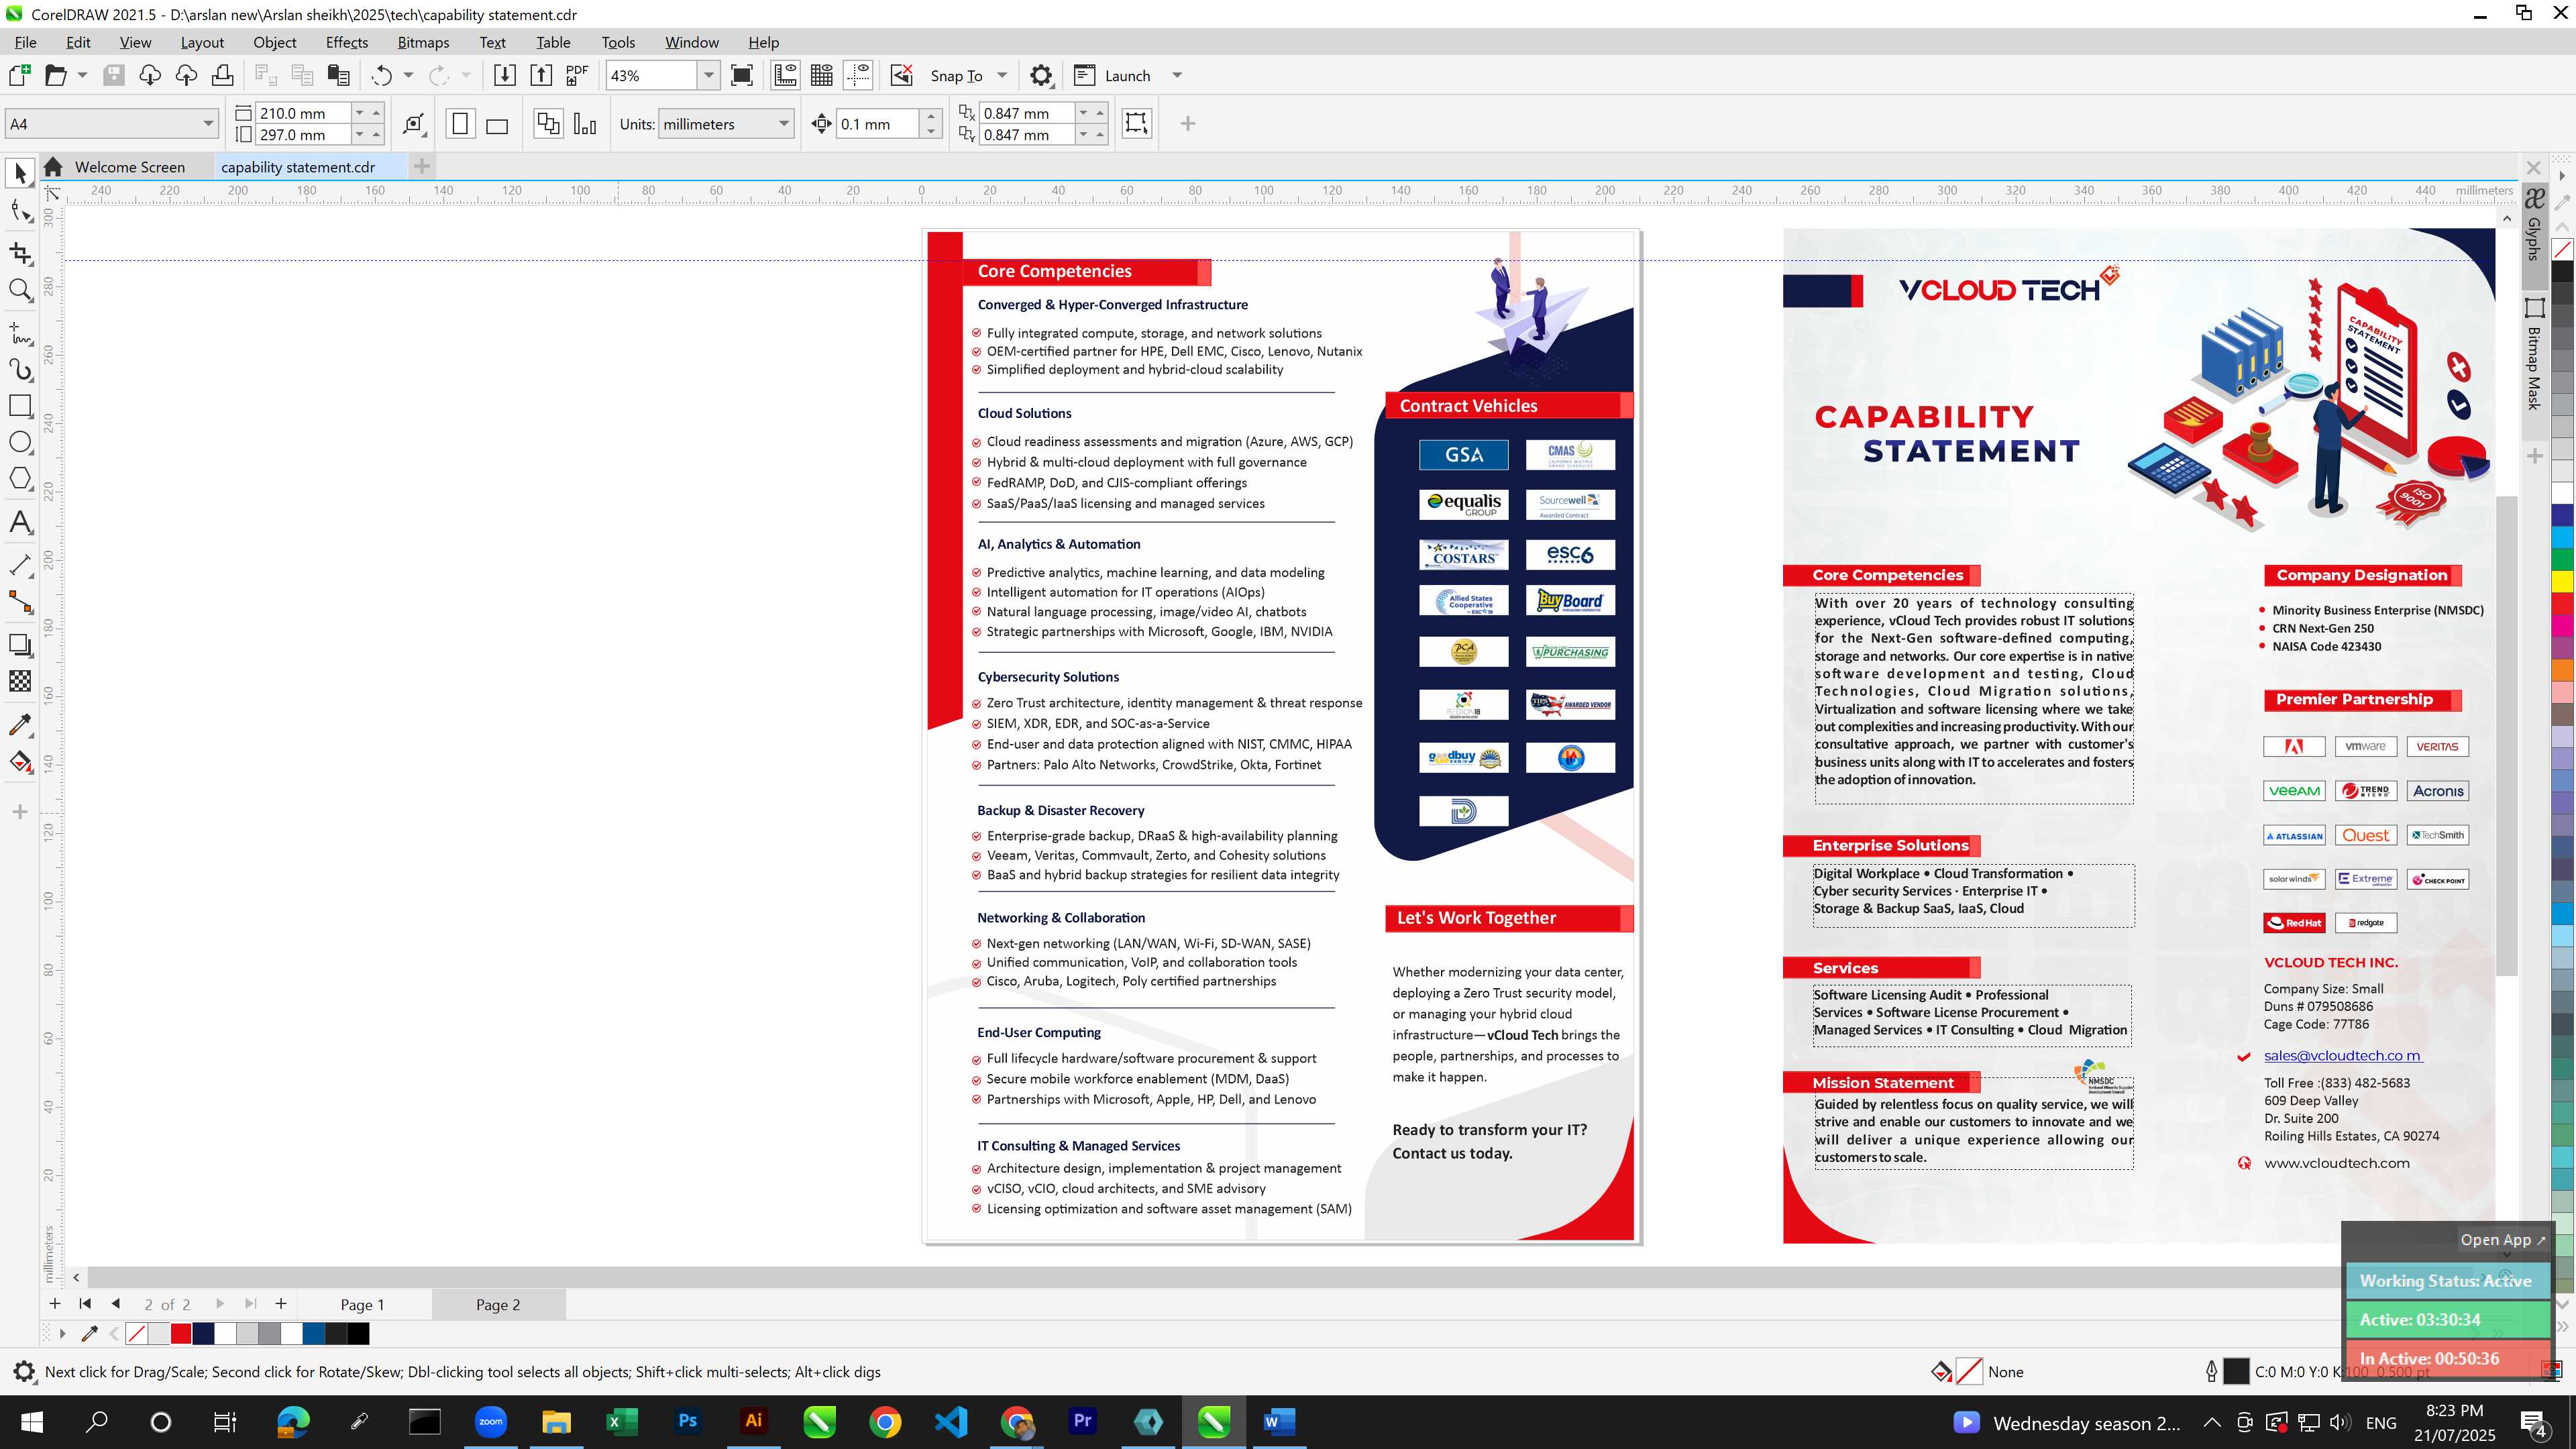
Task: Go to previous page arrow
Action: [x=116, y=1304]
